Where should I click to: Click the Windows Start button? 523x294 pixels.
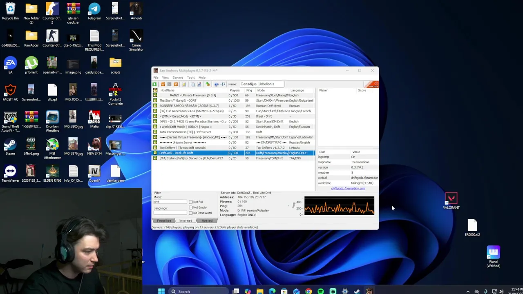coord(161,291)
